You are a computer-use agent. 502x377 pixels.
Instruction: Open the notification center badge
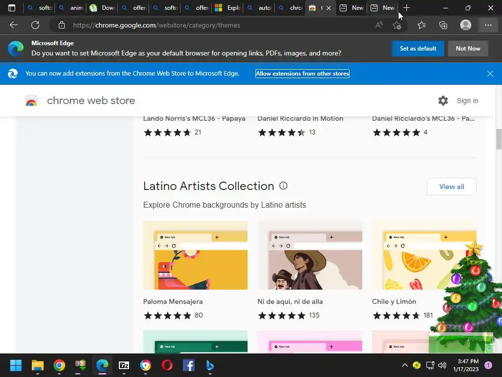[x=488, y=365]
